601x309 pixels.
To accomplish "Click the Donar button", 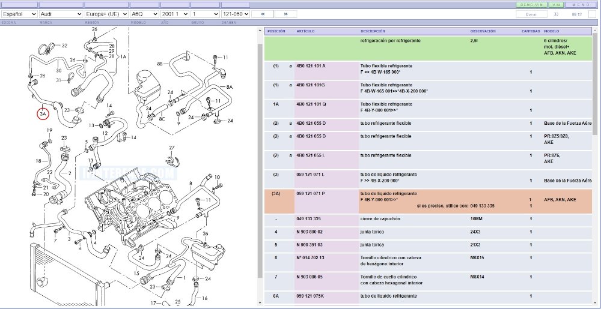I will coord(531,14).
